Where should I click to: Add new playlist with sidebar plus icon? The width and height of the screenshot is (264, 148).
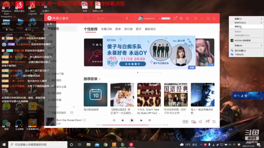click(x=74, y=107)
